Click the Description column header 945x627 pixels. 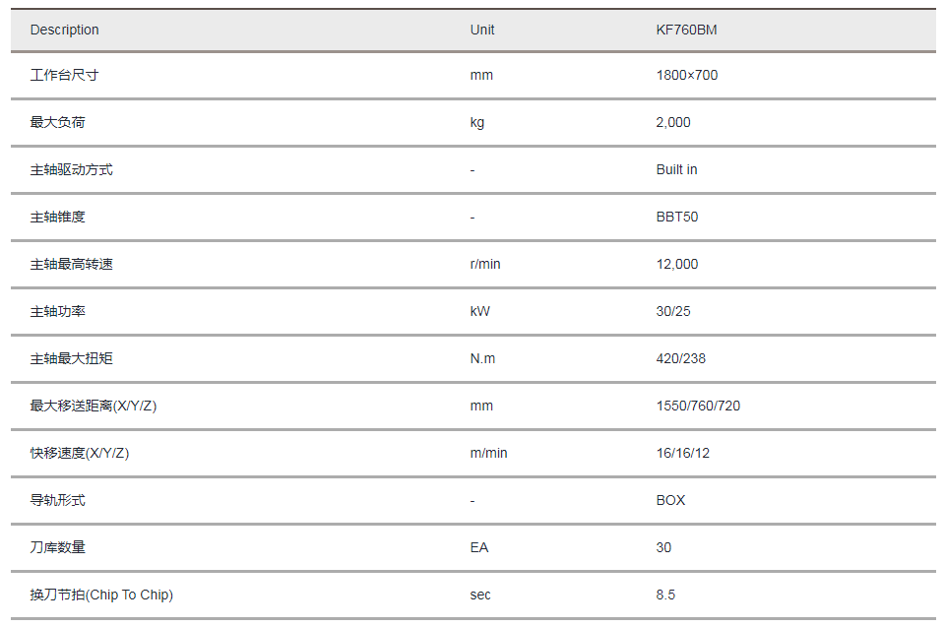[65, 30]
